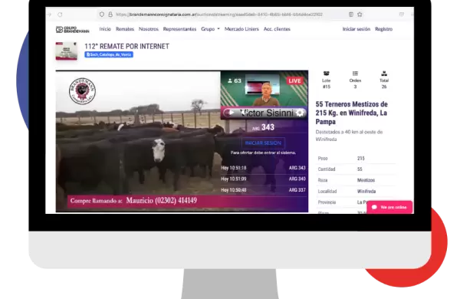Click the Raza value Mestizos

pos(366,180)
